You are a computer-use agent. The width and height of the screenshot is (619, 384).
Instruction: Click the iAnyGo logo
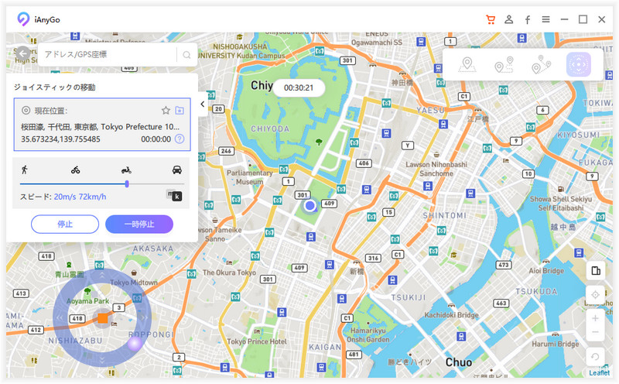coord(24,19)
